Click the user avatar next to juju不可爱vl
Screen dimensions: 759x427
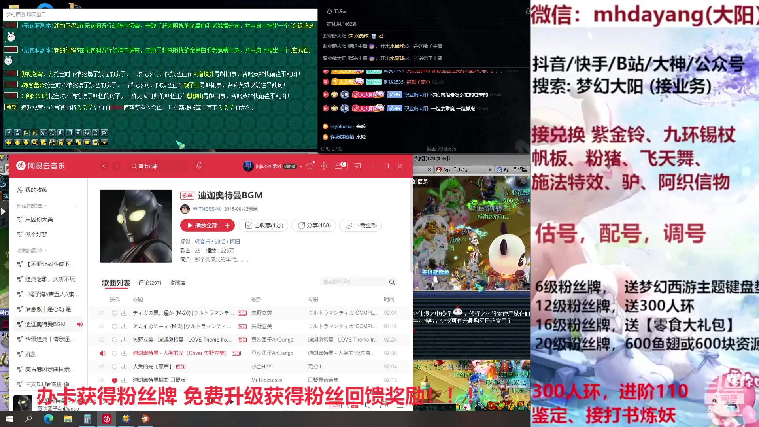pyautogui.click(x=248, y=166)
